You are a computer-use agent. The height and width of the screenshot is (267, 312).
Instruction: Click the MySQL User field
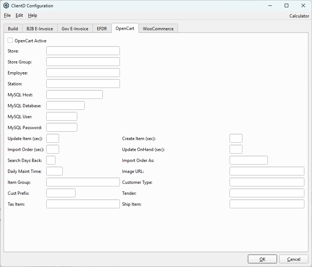[x=62, y=116]
